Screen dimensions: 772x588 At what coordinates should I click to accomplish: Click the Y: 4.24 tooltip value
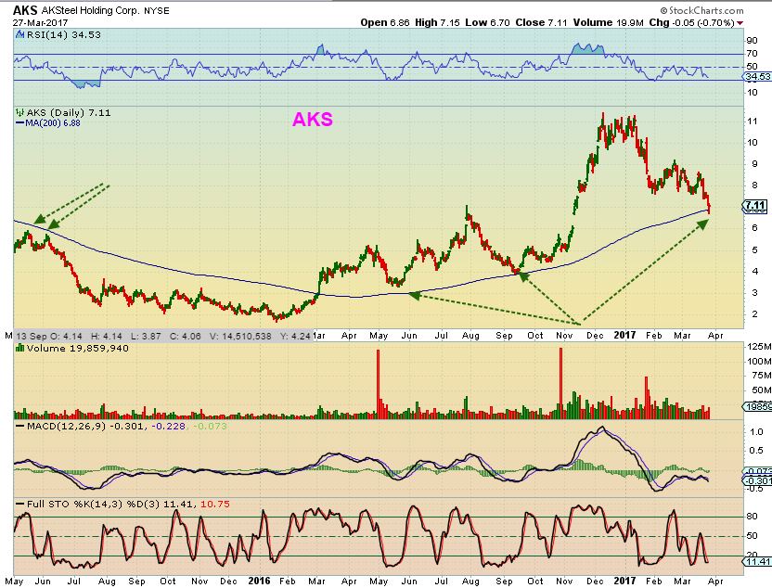(295, 336)
